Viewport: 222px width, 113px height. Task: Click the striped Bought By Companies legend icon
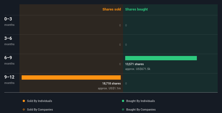pyautogui.click(x=123, y=110)
